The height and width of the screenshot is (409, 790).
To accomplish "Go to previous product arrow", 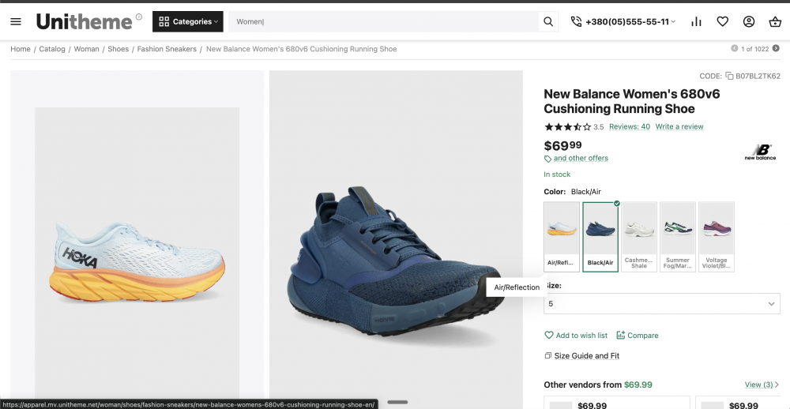I will (735, 48).
